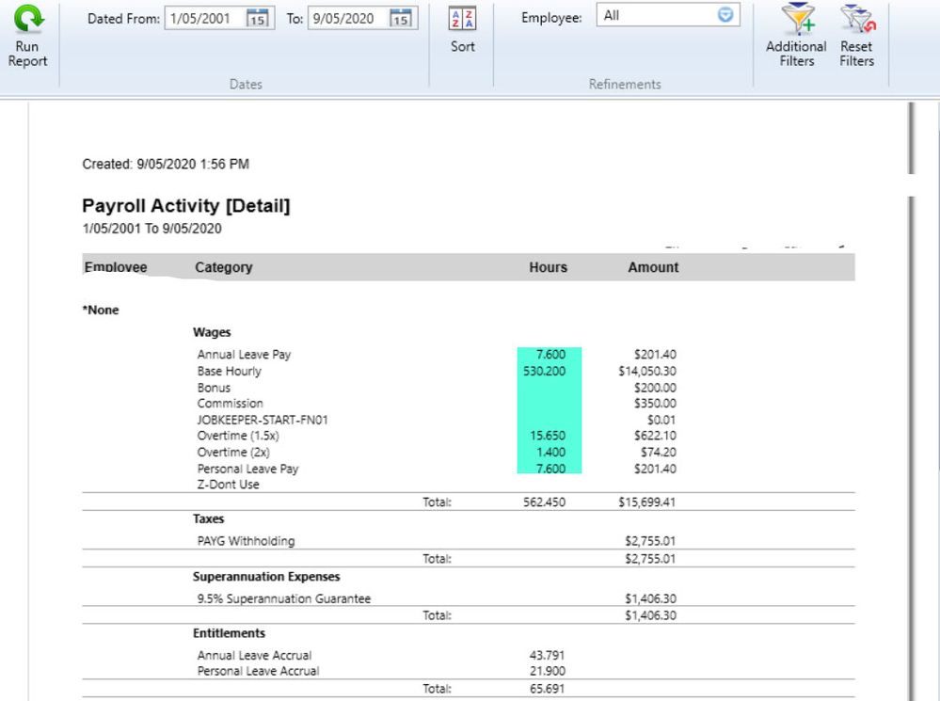Click the Reset Filters icon

856,20
